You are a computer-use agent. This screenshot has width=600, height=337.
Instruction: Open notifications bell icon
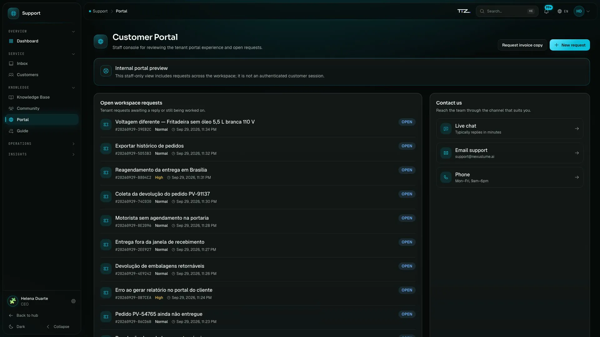pyautogui.click(x=546, y=11)
